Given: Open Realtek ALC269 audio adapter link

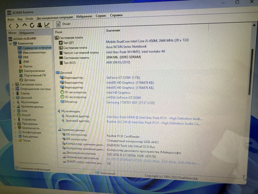Looking at the screenshot, I should click(154, 123).
